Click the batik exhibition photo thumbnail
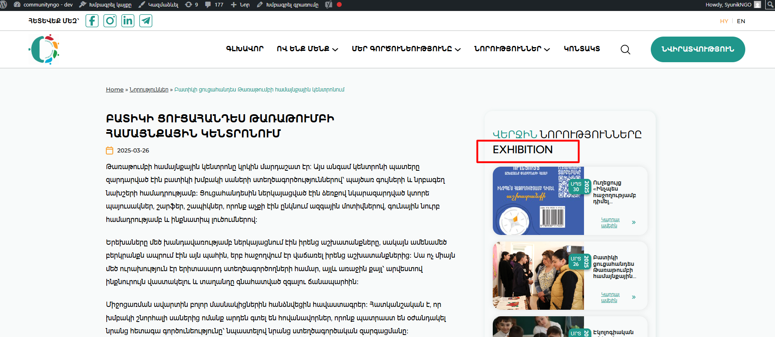 click(x=538, y=276)
